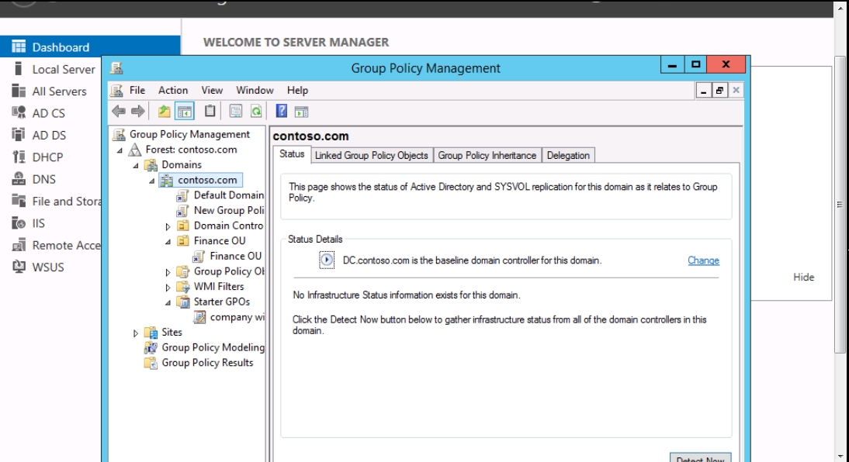Expand the Sites tree node
The height and width of the screenshot is (462, 849).
136,333
